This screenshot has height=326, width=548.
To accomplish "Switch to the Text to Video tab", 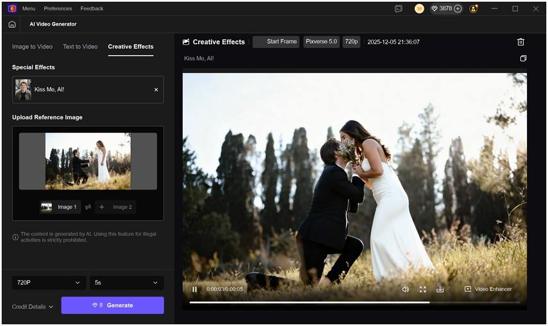I will pos(80,47).
